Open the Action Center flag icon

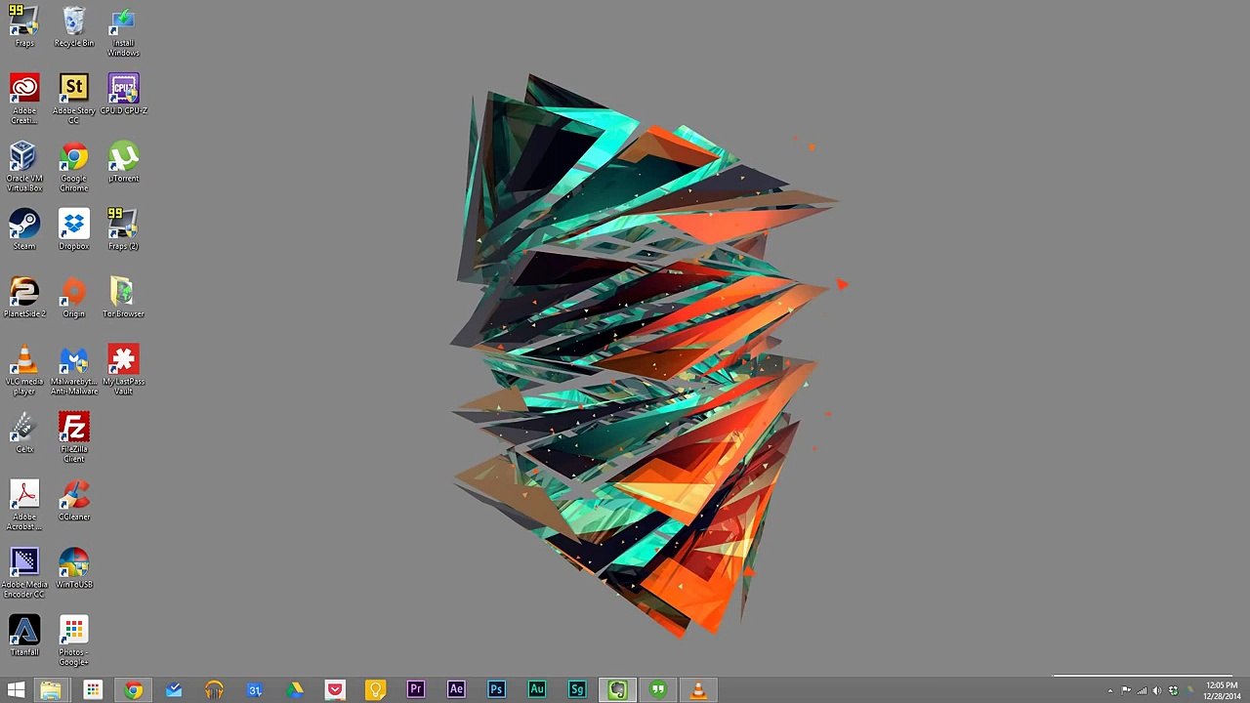point(1126,691)
